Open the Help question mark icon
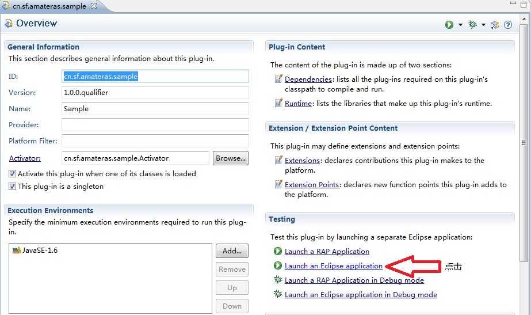531x315 pixels. coord(507,25)
